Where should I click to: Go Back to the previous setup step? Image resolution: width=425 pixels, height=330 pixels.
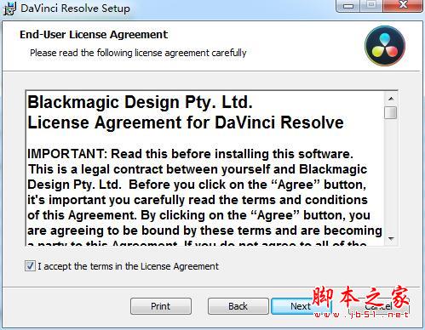[238, 306]
